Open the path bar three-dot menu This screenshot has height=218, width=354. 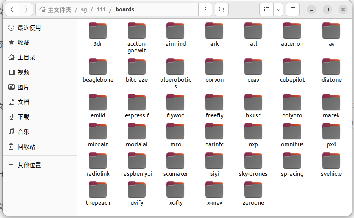(x=205, y=9)
